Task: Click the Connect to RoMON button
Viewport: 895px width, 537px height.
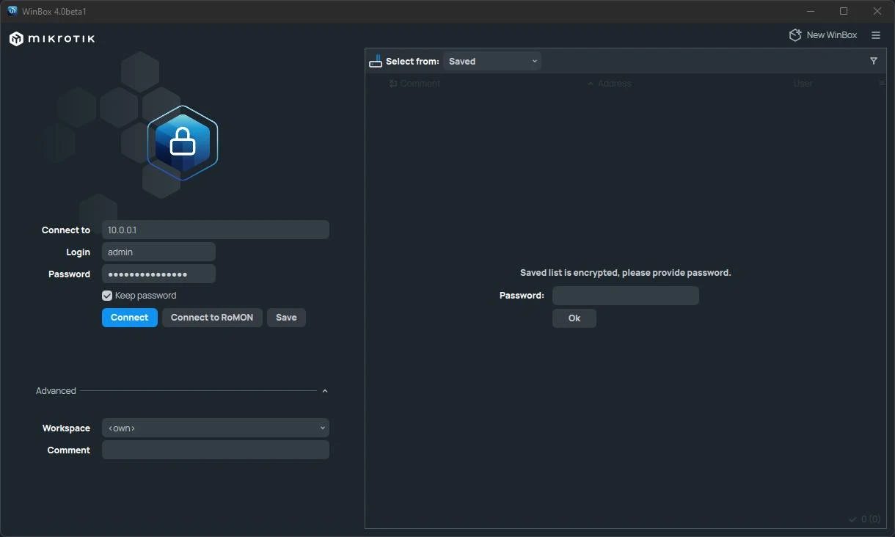Action: (x=212, y=318)
